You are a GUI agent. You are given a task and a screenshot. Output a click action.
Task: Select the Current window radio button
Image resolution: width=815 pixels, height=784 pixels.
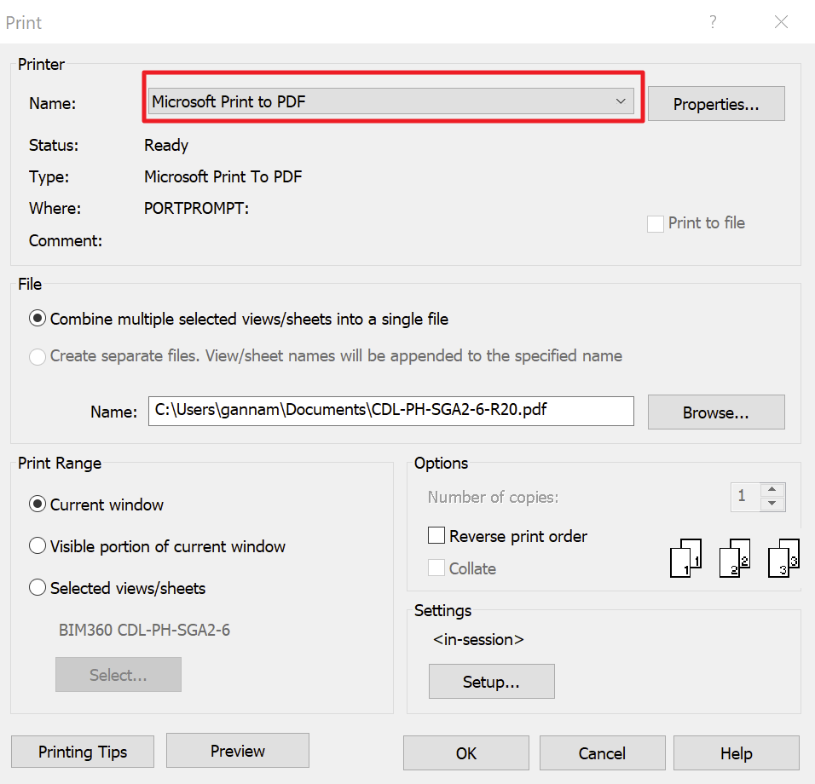(x=38, y=504)
